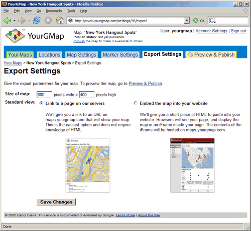The width and height of the screenshot is (251, 231).
Task: Click the Firefox icon in the title bar
Action: (5, 4)
